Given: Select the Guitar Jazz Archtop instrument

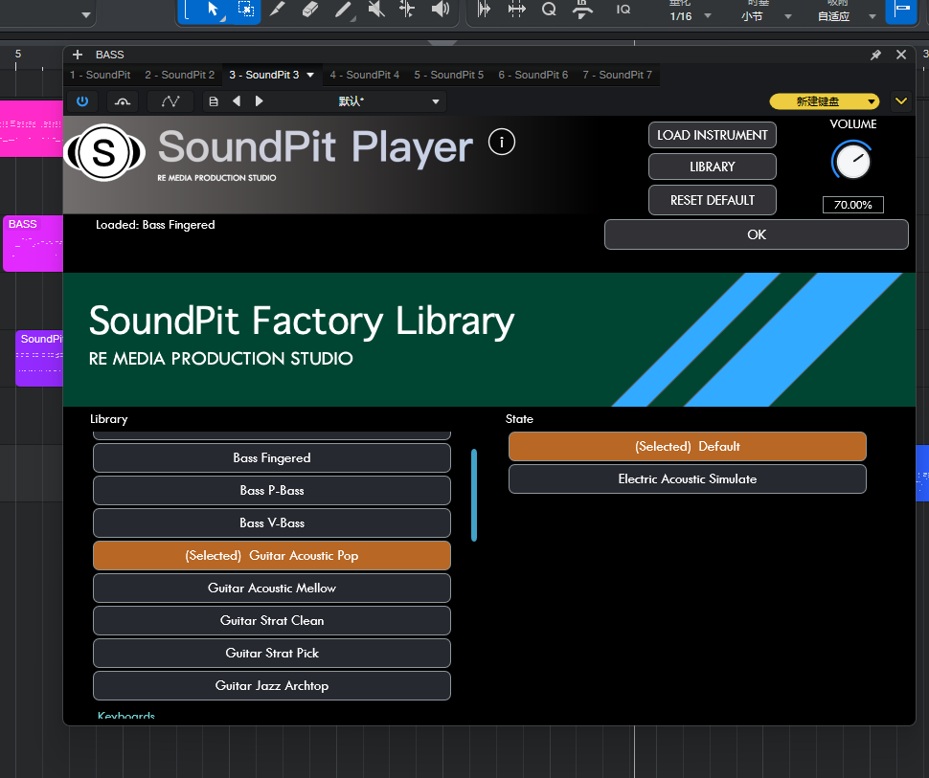Looking at the screenshot, I should (272, 685).
